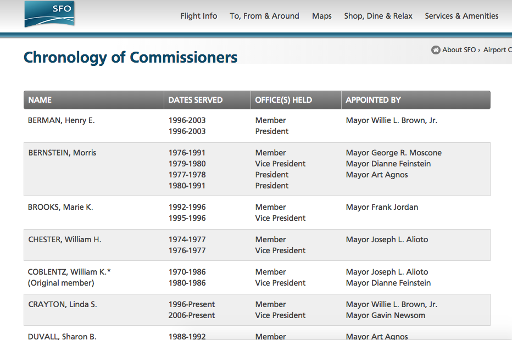Select the CRAYTON, Linda S. name cell
Screen dimensions: 512x340
63,304
